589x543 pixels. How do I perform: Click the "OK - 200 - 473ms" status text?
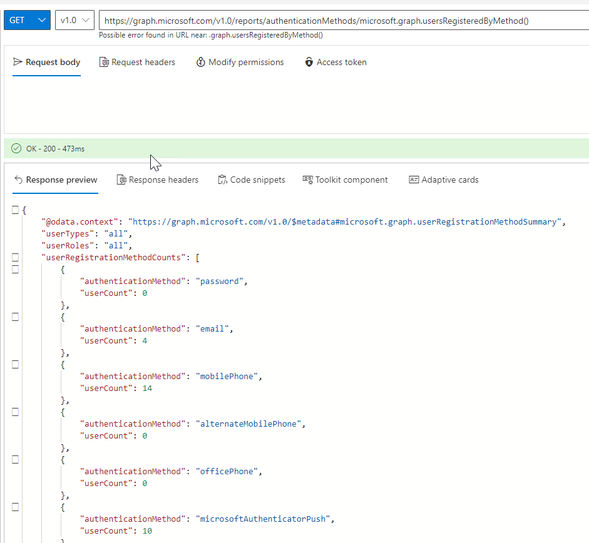click(x=55, y=149)
